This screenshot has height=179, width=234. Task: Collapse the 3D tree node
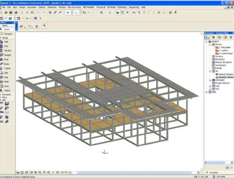point(210,71)
